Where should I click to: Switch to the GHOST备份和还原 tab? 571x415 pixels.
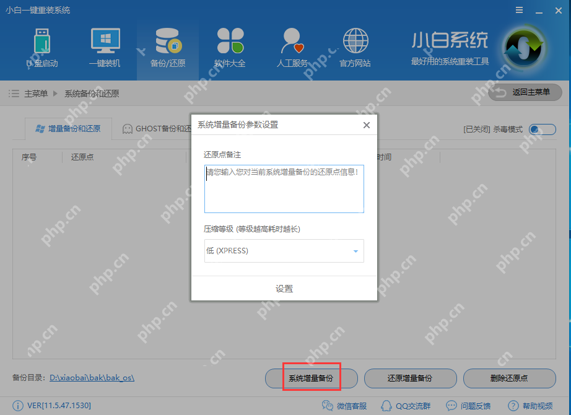click(x=157, y=129)
